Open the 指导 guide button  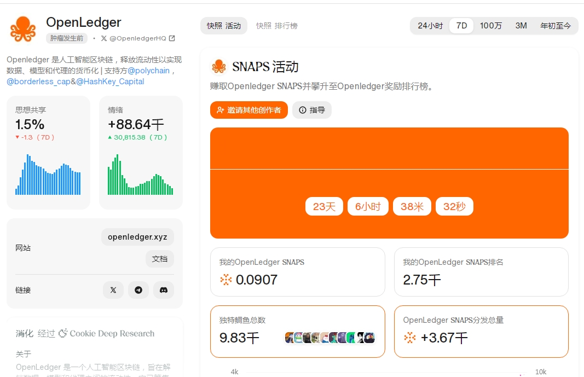312,110
